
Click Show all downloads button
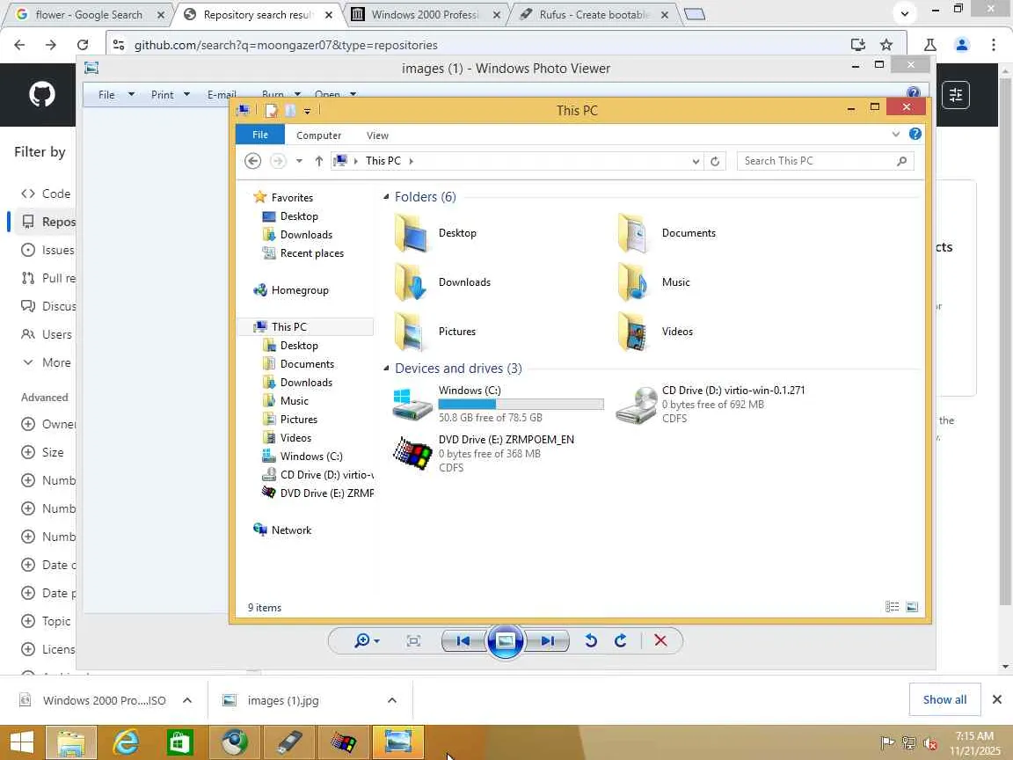pyautogui.click(x=944, y=699)
